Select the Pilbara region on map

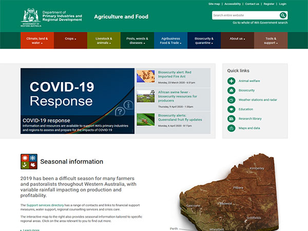pyautogui.click(x=238, y=187)
